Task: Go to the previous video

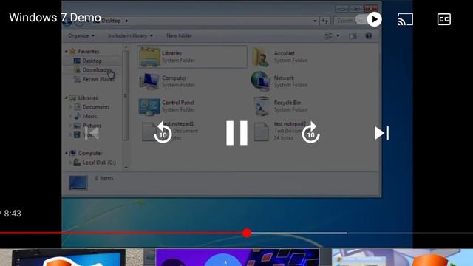Action: pyautogui.click(x=92, y=133)
